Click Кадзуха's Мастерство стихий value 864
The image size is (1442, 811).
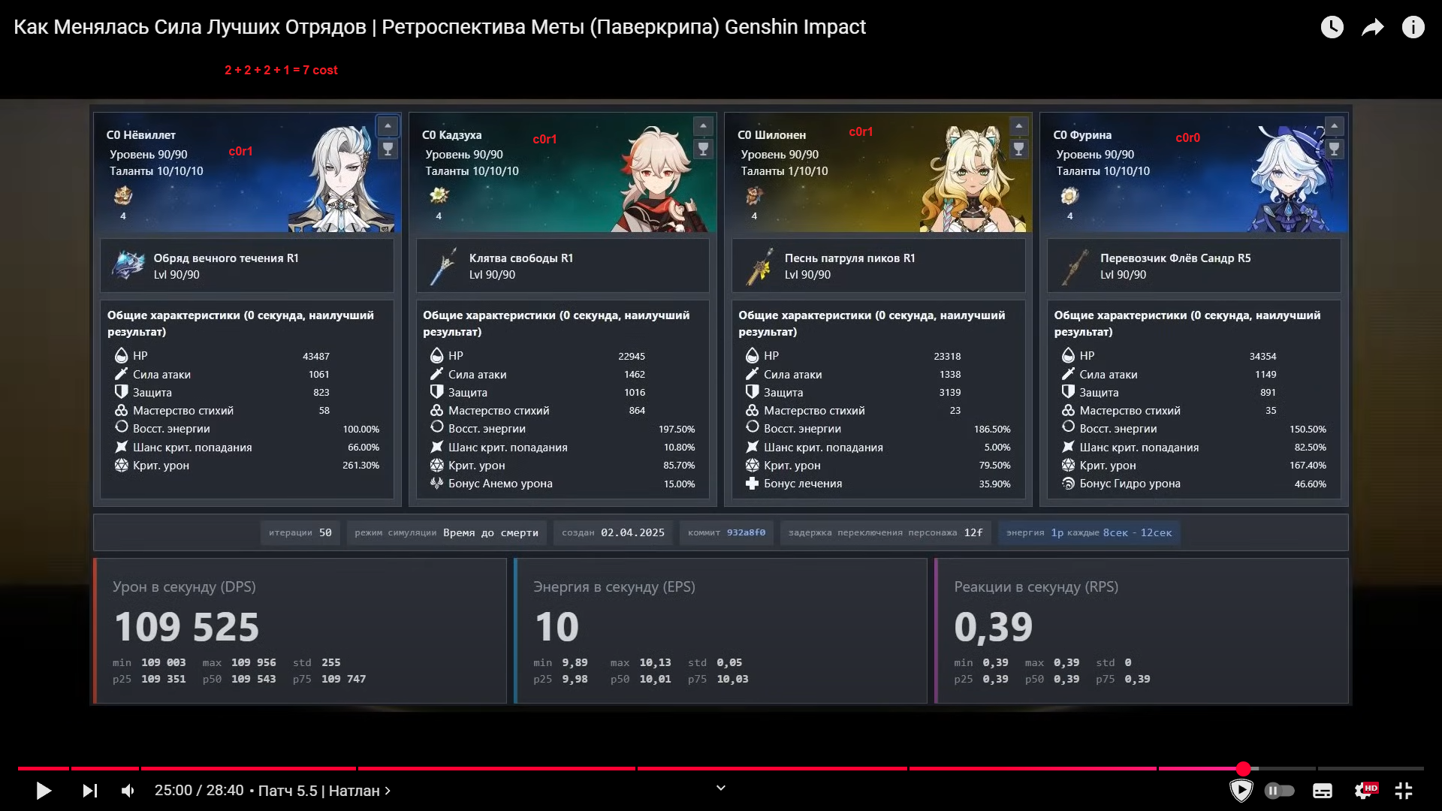(637, 410)
